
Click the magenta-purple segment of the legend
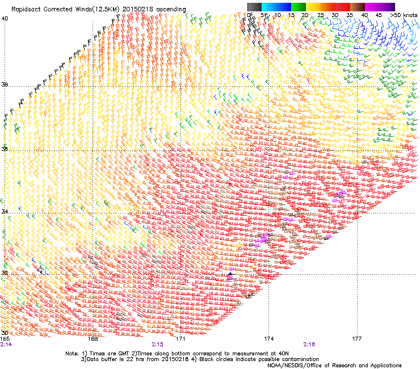[380, 7]
